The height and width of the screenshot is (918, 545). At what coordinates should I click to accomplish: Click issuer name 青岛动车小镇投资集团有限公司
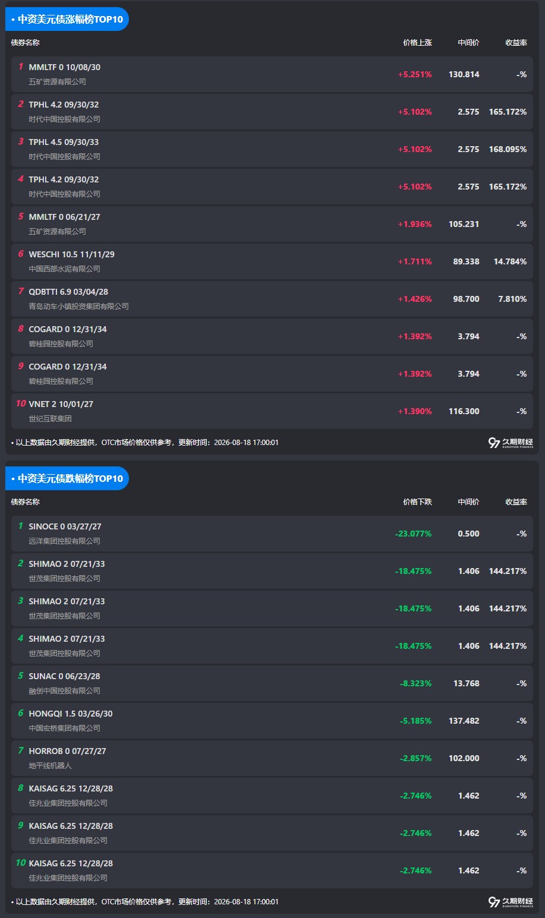[79, 307]
